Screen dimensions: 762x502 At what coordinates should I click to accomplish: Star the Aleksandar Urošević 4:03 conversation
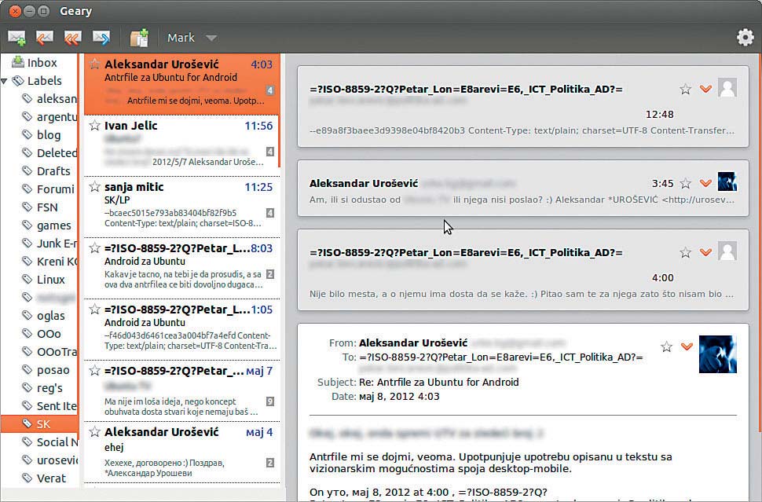click(95, 64)
